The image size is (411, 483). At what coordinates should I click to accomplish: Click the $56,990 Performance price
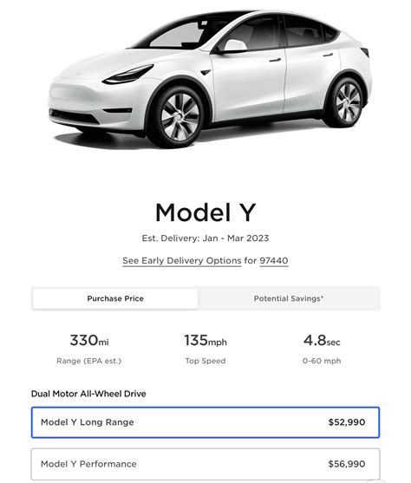347,464
